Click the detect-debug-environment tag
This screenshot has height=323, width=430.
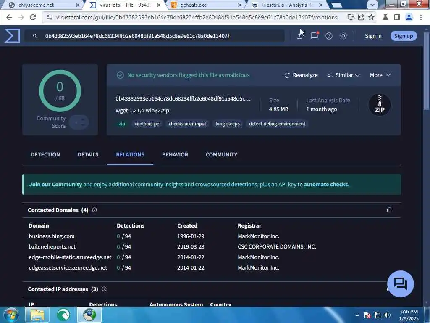277,124
